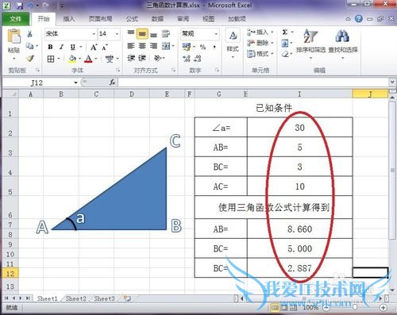This screenshot has height=315, width=397.
Task: Apply comma style number format
Action: click(214, 48)
